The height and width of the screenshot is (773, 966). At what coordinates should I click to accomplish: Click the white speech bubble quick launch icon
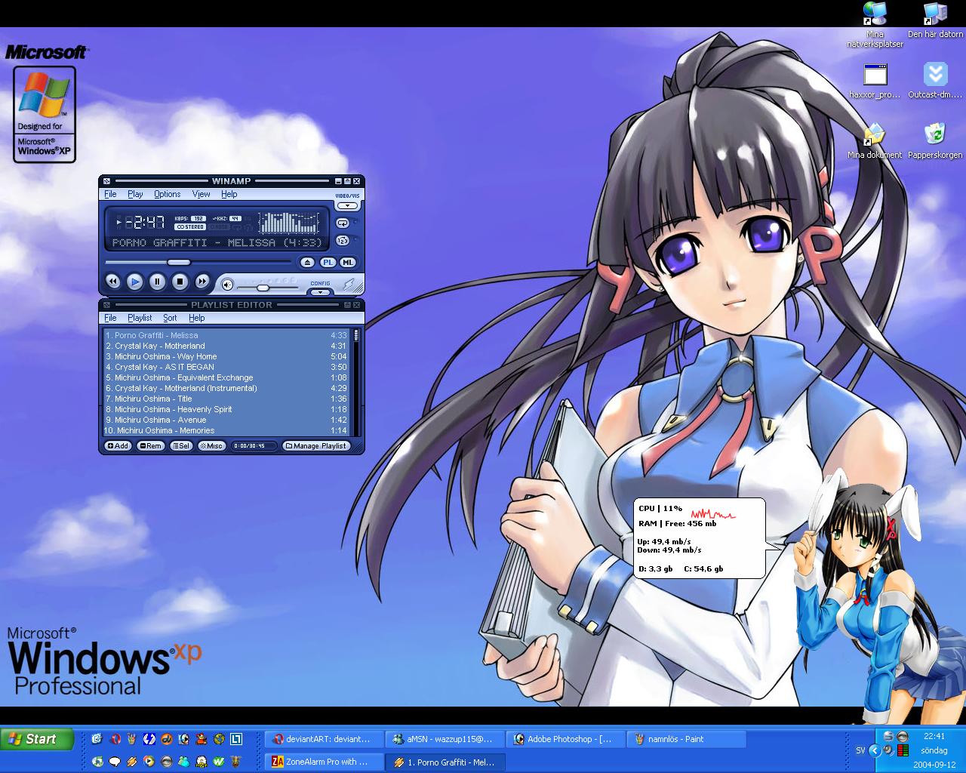(115, 762)
